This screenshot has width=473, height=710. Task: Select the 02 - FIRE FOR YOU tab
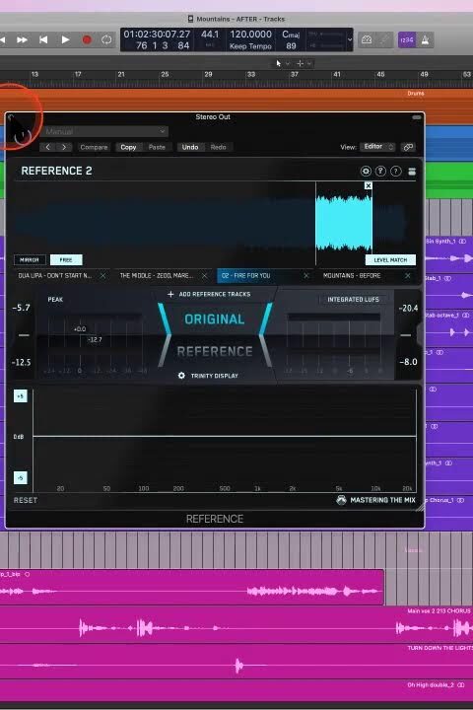[245, 275]
